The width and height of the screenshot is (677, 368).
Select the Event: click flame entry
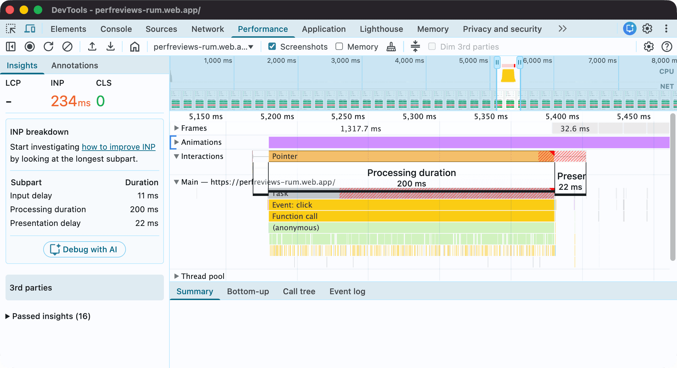412,205
